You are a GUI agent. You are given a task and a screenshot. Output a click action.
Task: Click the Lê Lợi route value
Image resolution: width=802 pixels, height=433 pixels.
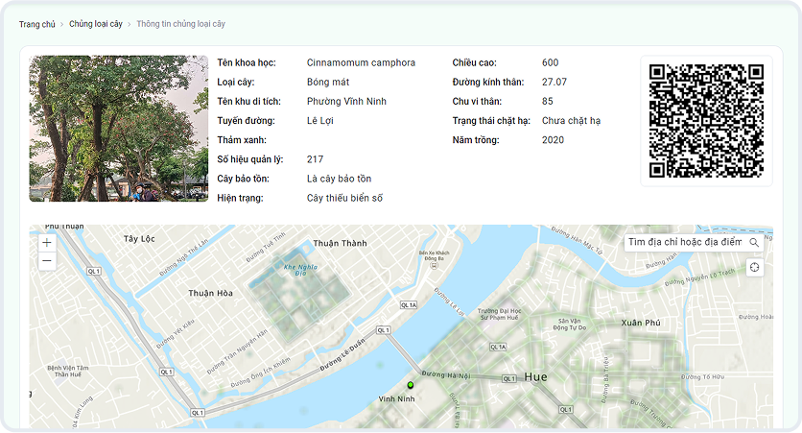pyautogui.click(x=320, y=121)
